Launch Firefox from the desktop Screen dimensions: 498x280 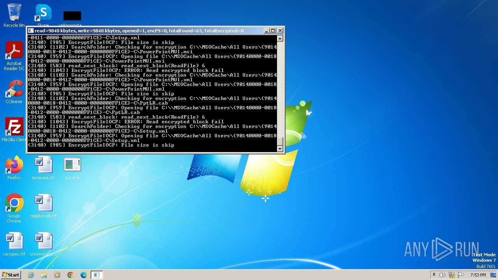click(14, 168)
